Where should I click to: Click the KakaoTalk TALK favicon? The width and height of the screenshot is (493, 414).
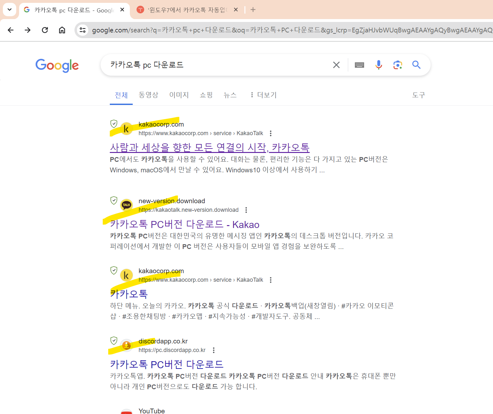(x=126, y=205)
